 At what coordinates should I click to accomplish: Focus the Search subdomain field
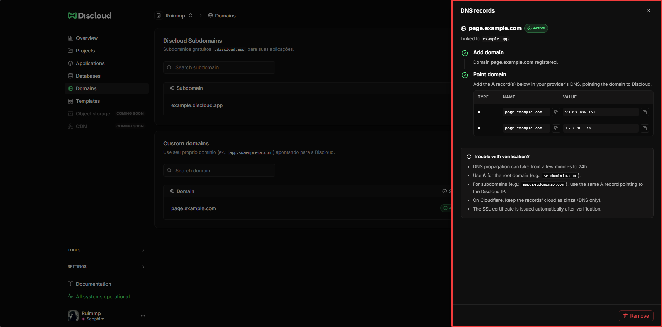pos(219,67)
